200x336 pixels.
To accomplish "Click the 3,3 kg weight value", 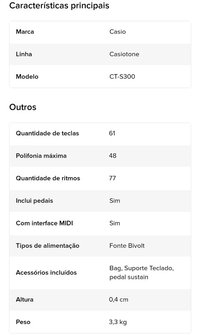I will [118, 322].
